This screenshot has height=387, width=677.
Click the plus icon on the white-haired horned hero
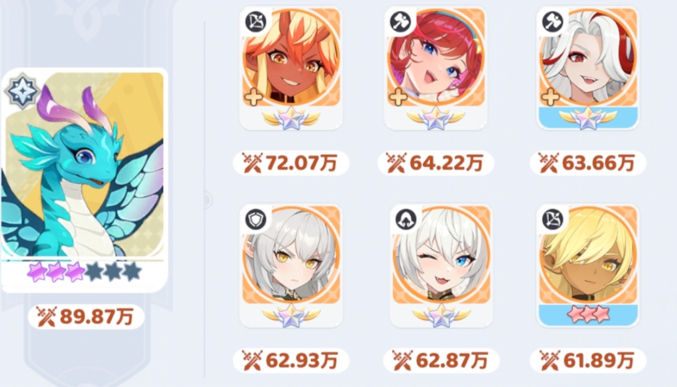551,97
